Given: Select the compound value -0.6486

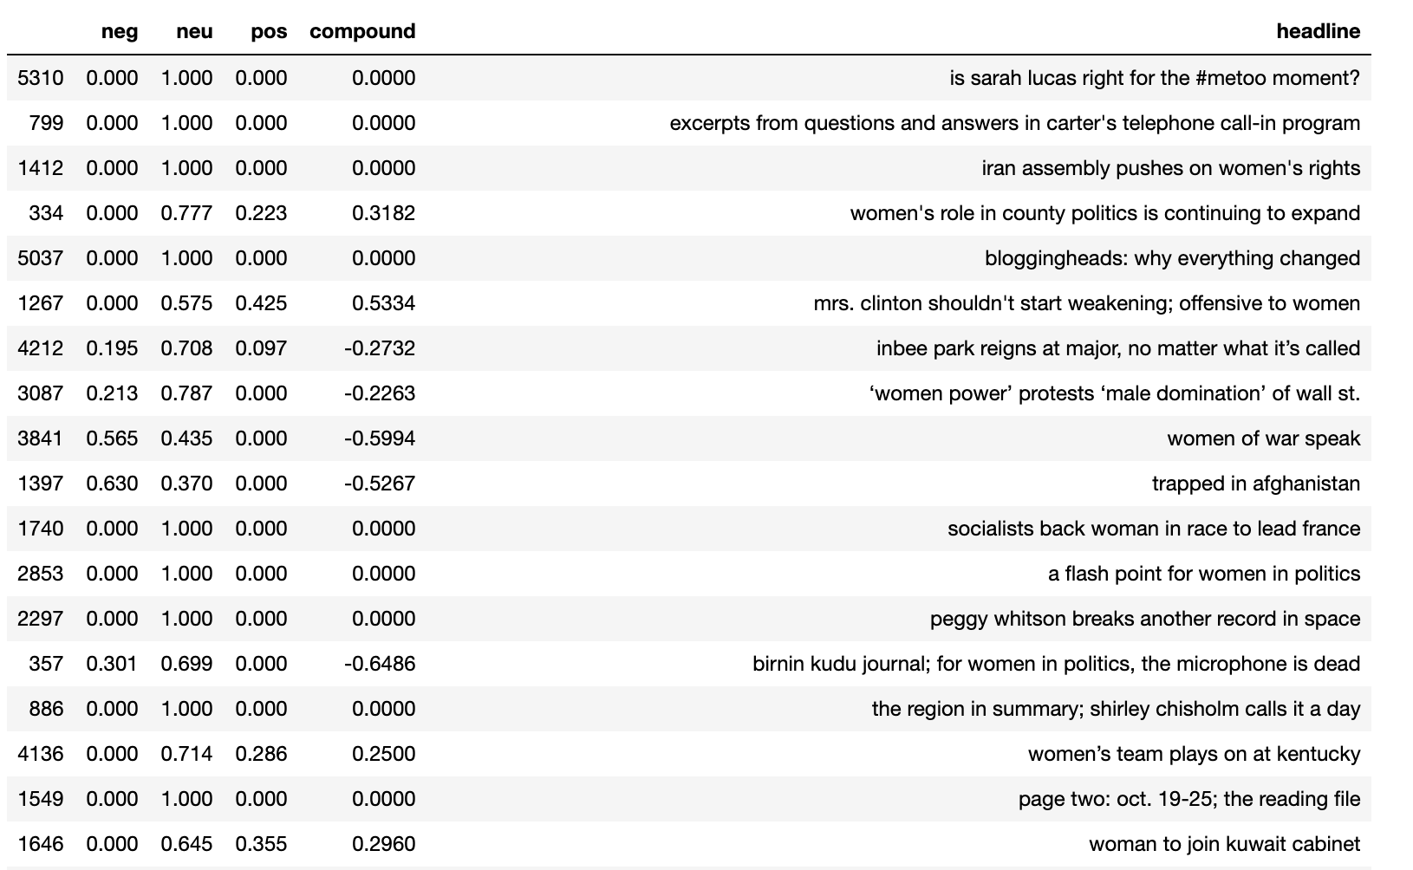Looking at the screenshot, I should click(x=380, y=664).
